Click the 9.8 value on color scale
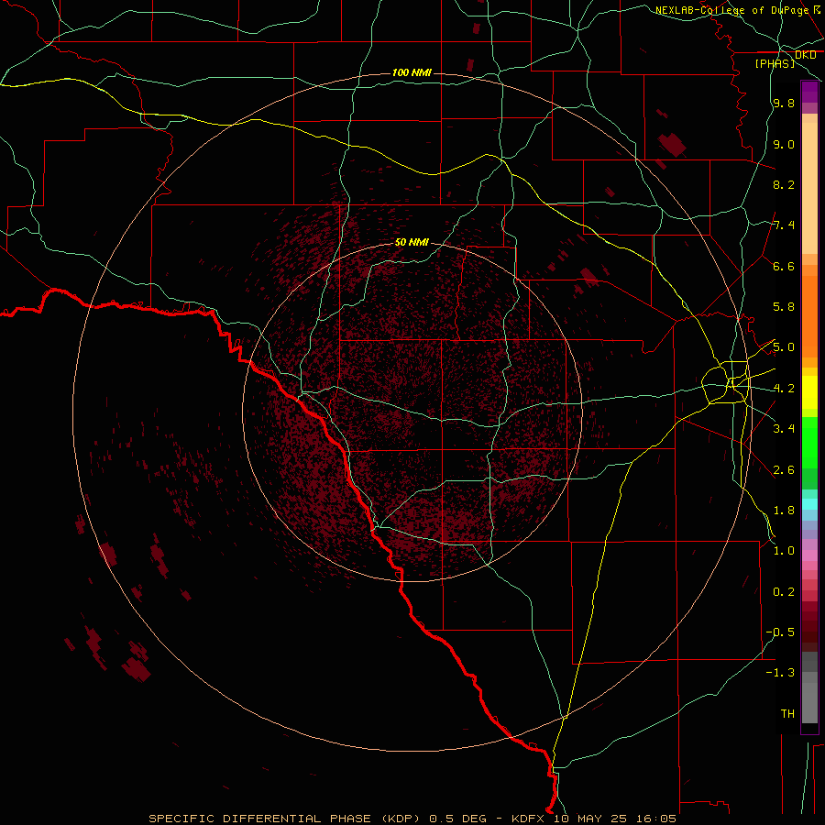 tap(784, 103)
